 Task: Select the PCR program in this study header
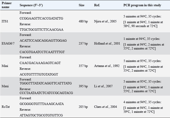(x=142, y=5)
